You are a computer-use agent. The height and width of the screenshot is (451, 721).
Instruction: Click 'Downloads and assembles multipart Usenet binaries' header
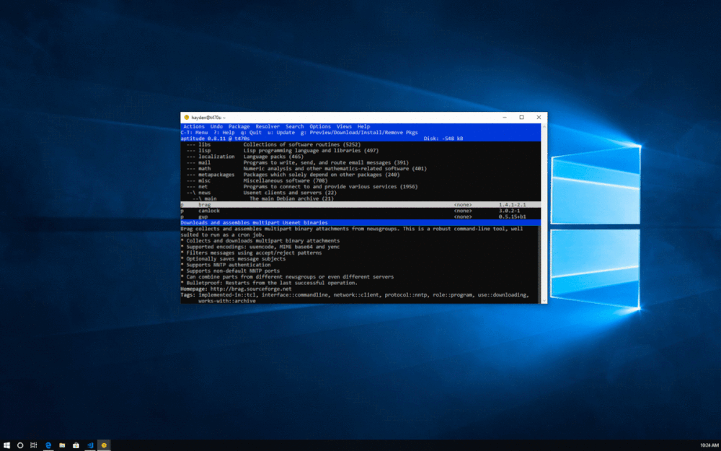pos(255,223)
